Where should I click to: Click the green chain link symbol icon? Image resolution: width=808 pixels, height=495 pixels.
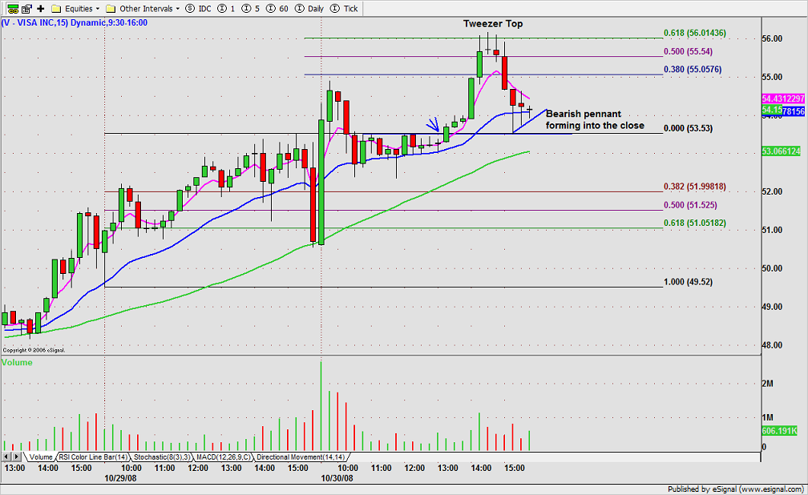[x=12, y=8]
